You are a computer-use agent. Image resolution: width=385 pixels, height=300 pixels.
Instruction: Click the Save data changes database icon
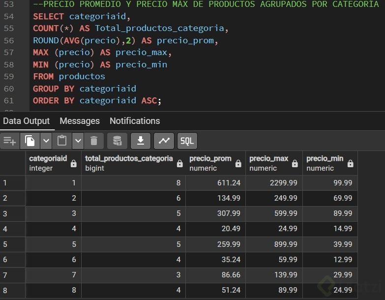(117, 141)
